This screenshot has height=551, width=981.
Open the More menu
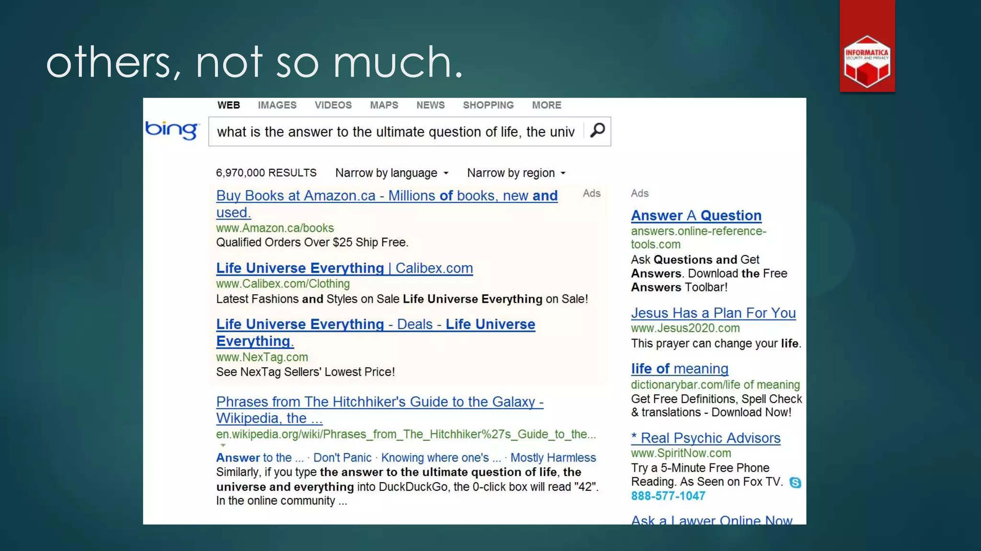click(x=546, y=105)
